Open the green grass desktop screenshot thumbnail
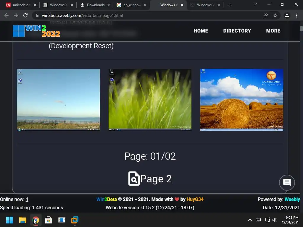 [x=150, y=100]
